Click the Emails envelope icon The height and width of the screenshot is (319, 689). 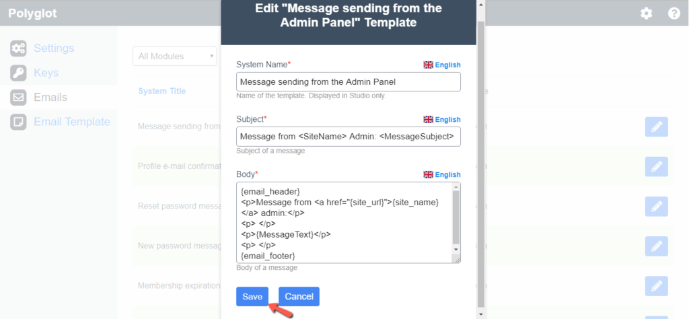(18, 98)
